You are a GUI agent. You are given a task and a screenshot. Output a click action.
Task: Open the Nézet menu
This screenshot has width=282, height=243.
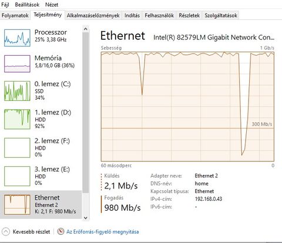pyautogui.click(x=52, y=5)
